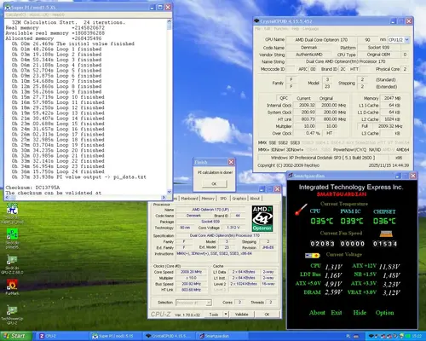Image resolution: width=426 pixels, height=341 pixels.
Task: Switch to CrystalCPUID in the taskbar
Action: coord(170,336)
